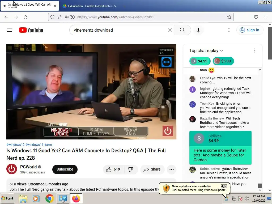Image resolution: width=272 pixels, height=204 pixels.
Task: Close the E2Guardian tab
Action: (115, 6)
